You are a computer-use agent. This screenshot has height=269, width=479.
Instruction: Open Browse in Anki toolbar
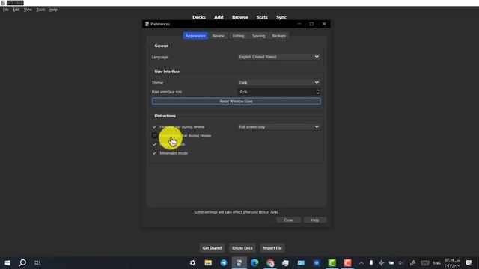[x=240, y=17]
